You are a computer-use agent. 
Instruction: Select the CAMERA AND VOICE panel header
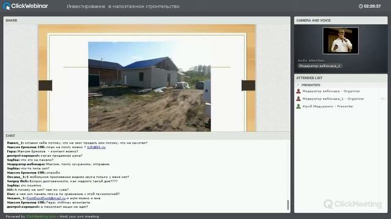(341, 20)
